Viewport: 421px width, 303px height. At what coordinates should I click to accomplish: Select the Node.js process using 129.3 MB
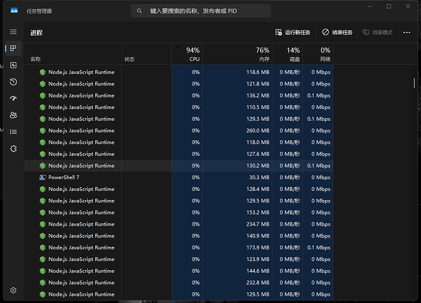(179, 119)
